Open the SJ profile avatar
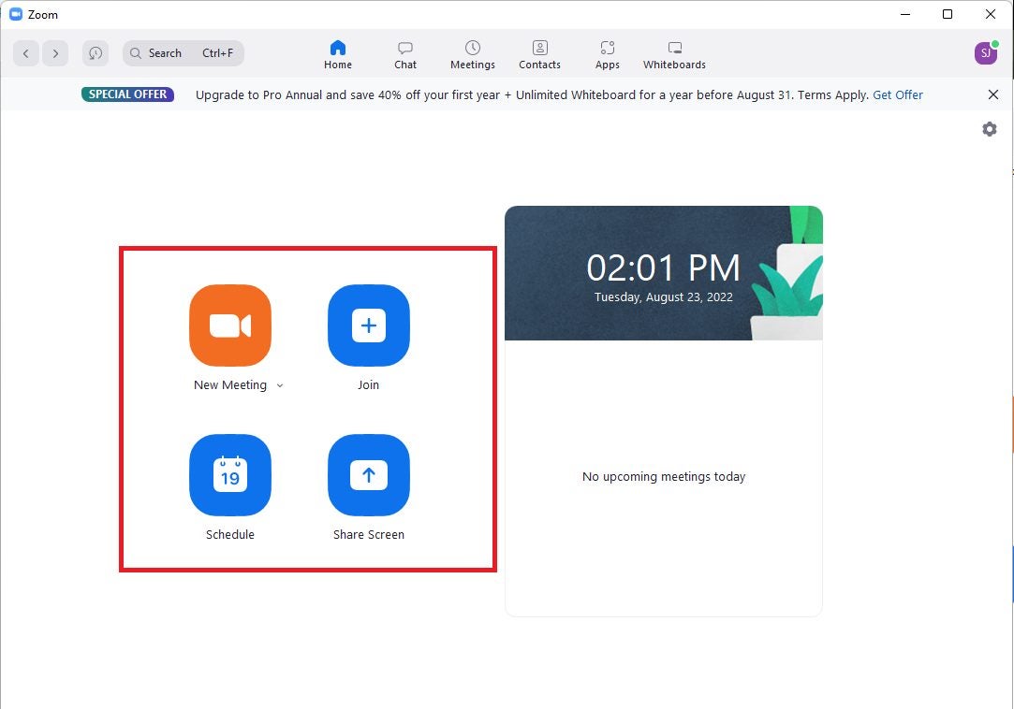Image resolution: width=1014 pixels, height=709 pixels. pyautogui.click(x=986, y=53)
